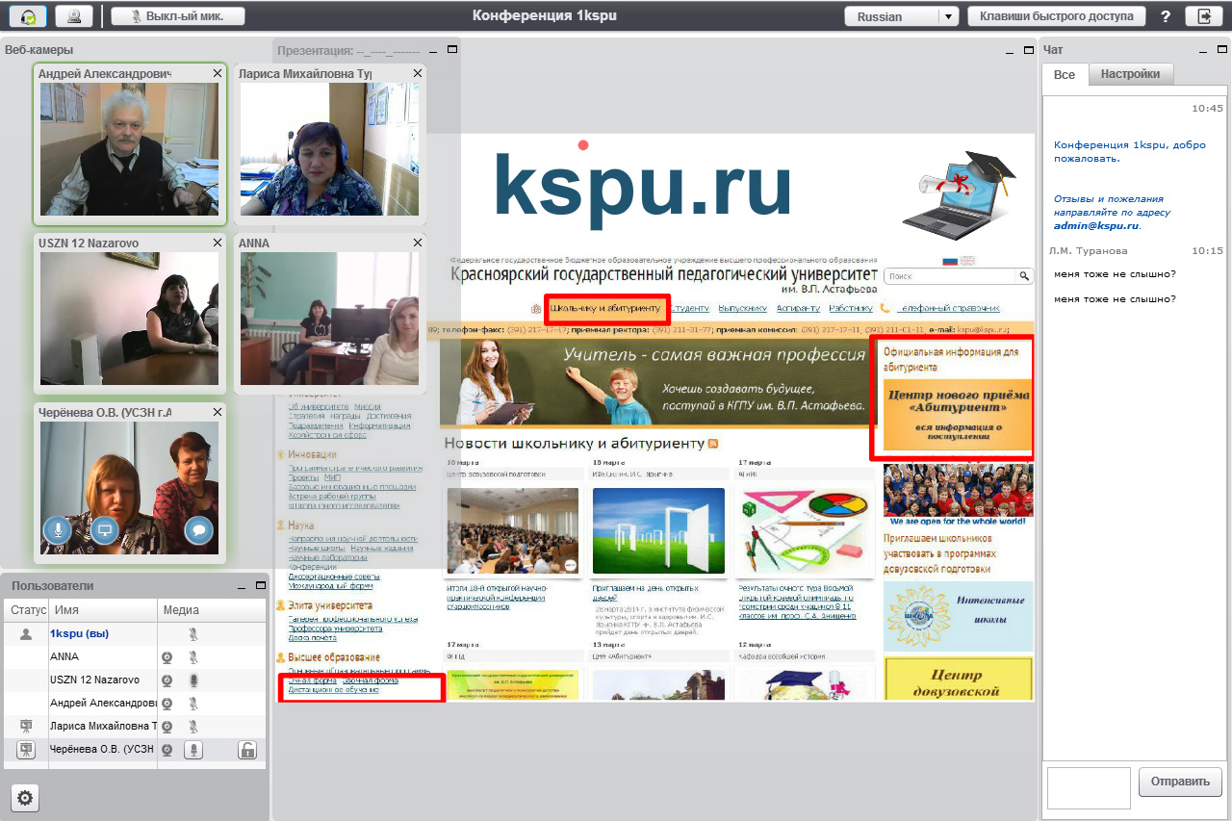Click the RSS icon beside Новости heading
The width and height of the screenshot is (1232, 821).
(x=713, y=444)
